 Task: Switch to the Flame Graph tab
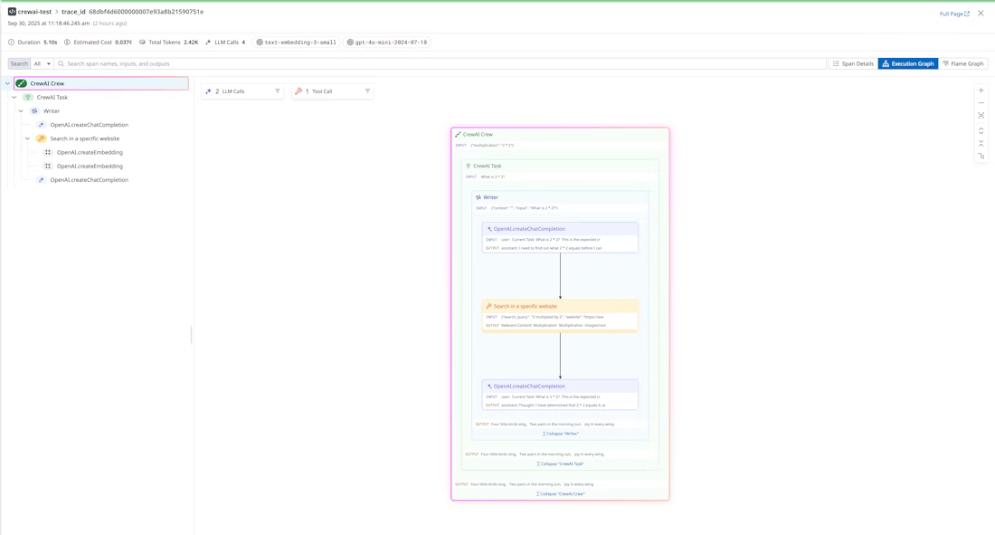point(963,64)
